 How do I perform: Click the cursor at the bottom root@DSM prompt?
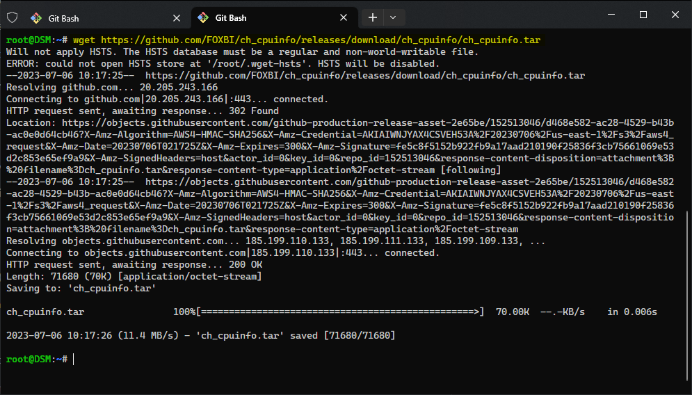pos(73,359)
